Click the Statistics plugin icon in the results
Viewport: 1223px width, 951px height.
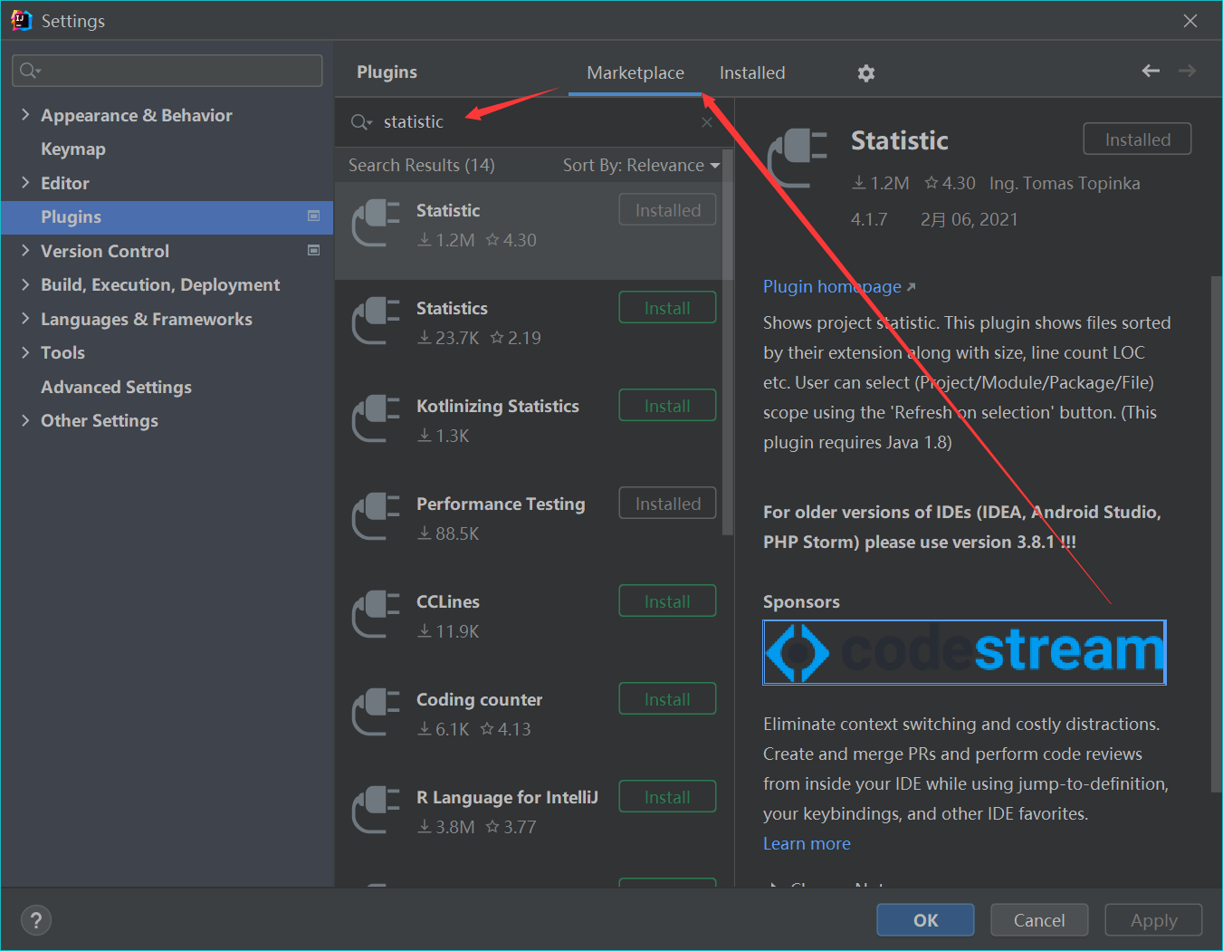coord(376,322)
